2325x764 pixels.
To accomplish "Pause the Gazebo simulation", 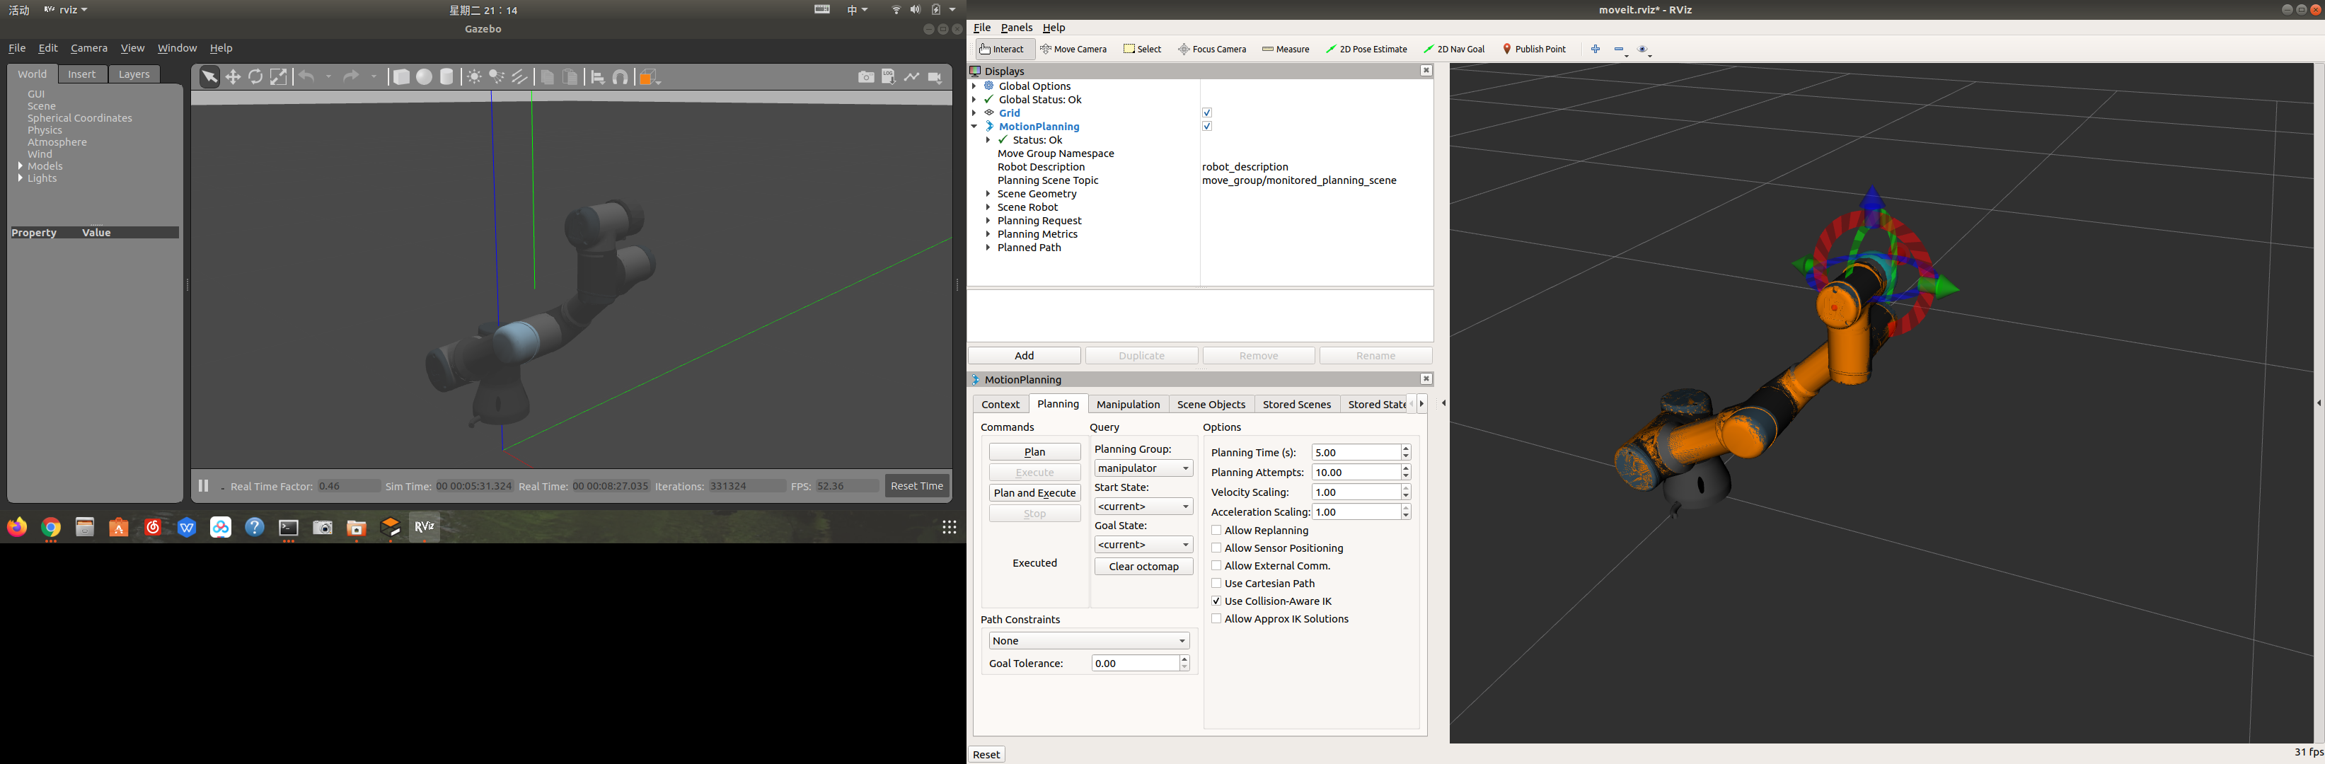I will coord(203,486).
